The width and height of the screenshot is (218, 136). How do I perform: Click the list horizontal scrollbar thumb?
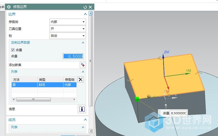(33, 99)
